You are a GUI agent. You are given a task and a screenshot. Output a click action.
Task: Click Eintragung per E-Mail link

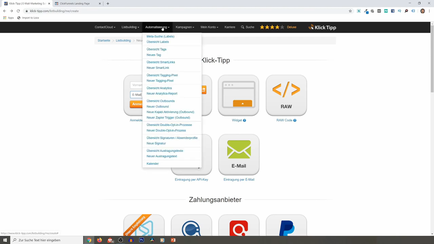click(x=239, y=180)
